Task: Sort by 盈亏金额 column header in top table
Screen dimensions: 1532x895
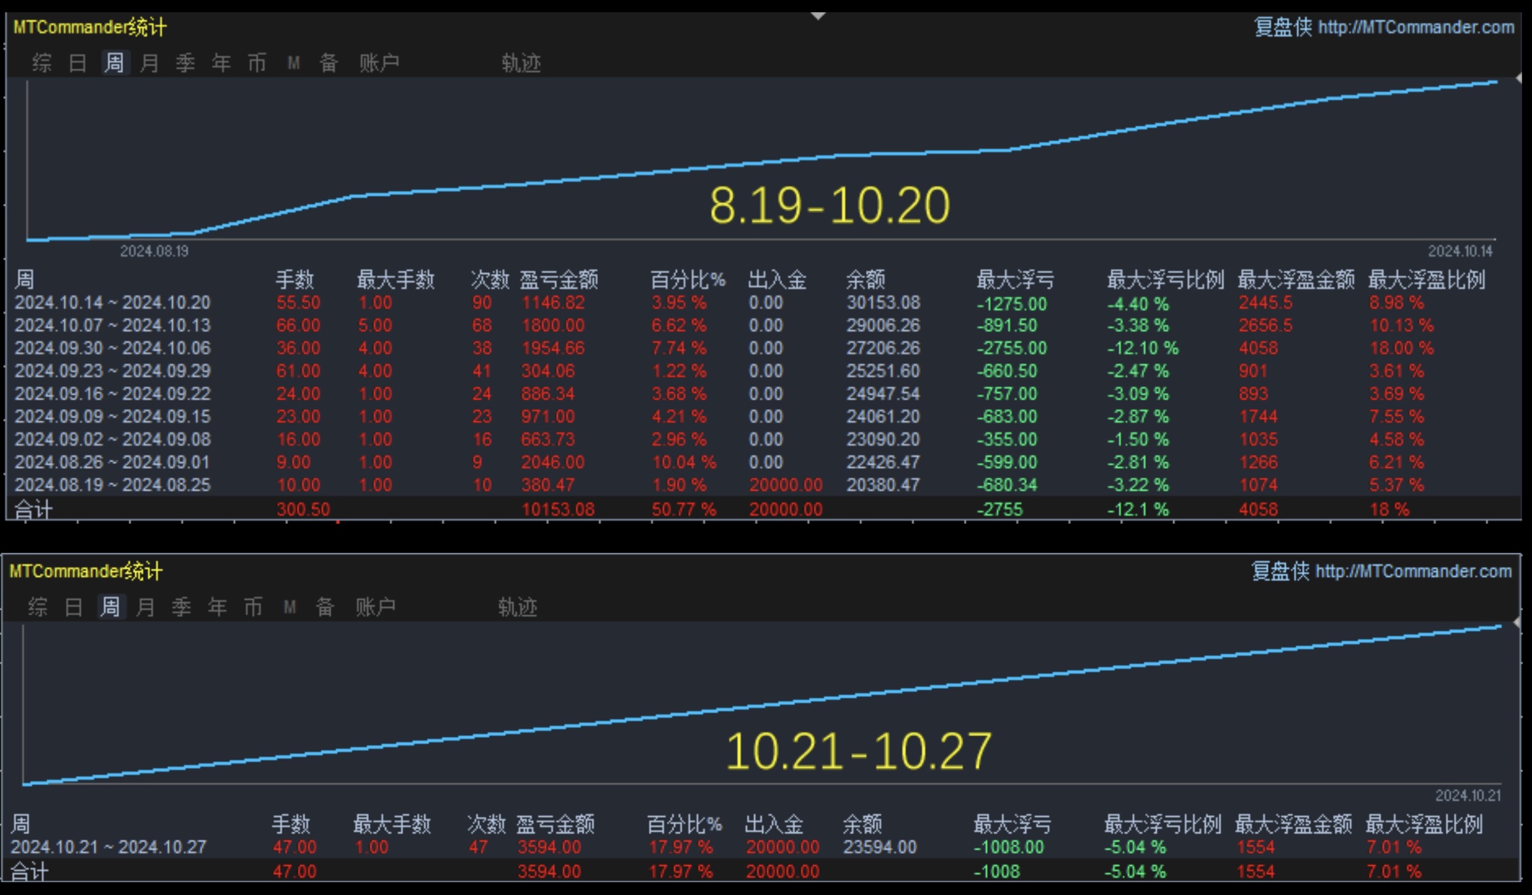Action: (559, 280)
